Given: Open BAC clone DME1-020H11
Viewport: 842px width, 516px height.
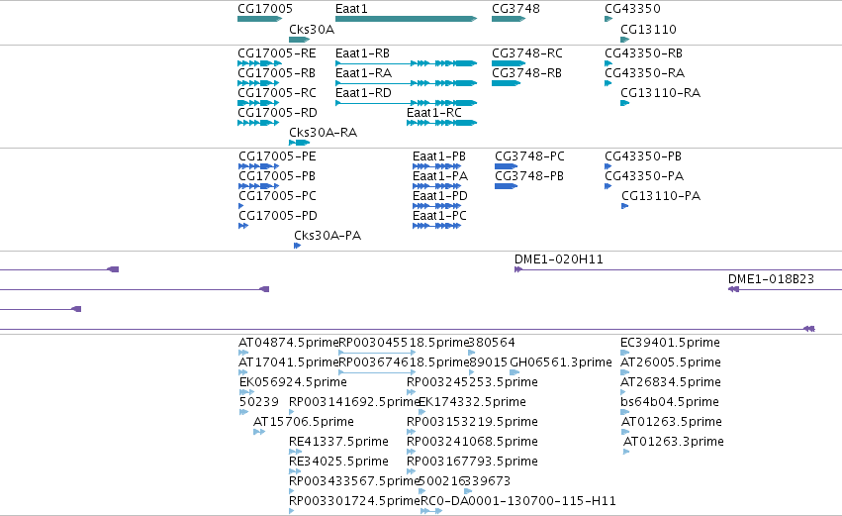Looking at the screenshot, I should [559, 259].
